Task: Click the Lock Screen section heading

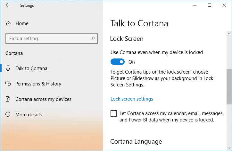Action: [x=127, y=39]
